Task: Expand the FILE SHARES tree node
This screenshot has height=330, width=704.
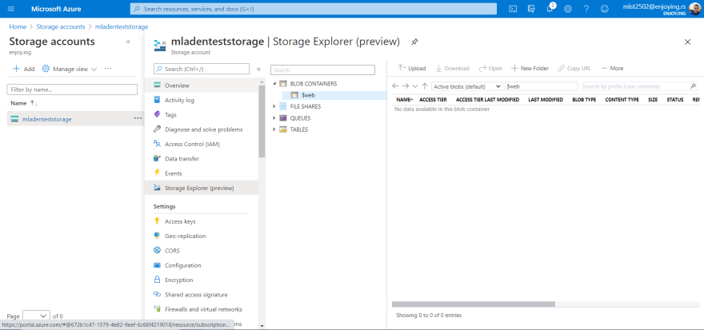Action: (x=274, y=106)
